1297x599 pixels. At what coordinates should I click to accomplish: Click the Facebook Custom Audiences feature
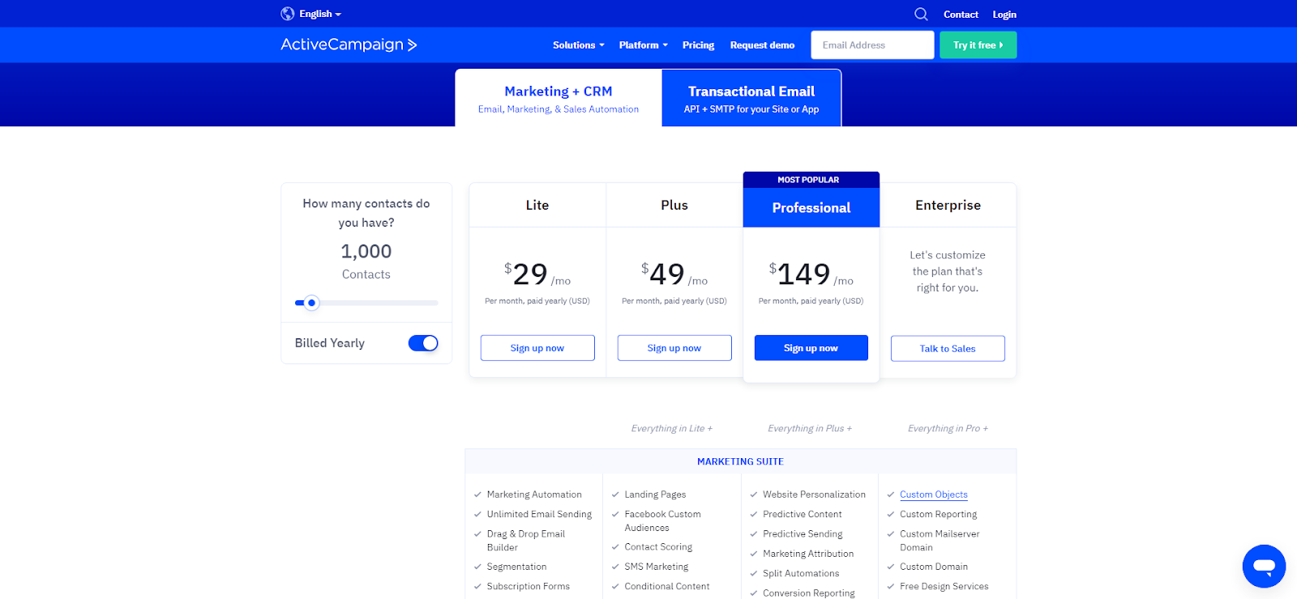pos(662,520)
